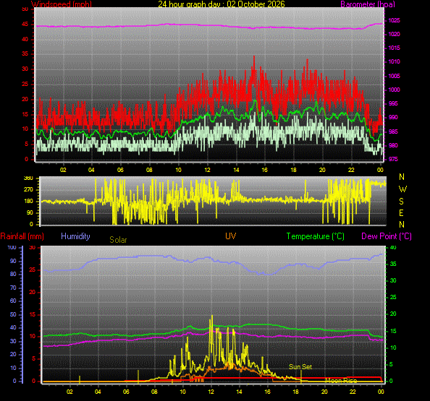Click the 1020 barometer axis value

click(394, 34)
